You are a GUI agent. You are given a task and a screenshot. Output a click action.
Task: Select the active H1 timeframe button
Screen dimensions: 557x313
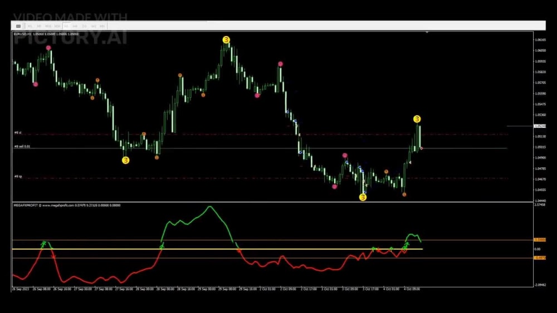click(66, 26)
